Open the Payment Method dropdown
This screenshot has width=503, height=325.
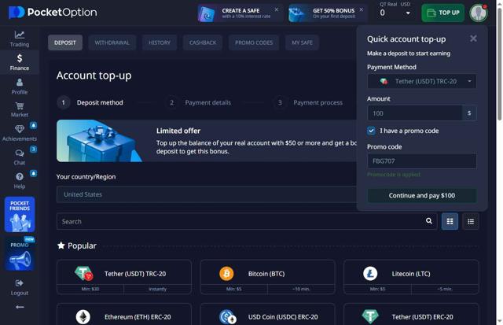coord(421,81)
